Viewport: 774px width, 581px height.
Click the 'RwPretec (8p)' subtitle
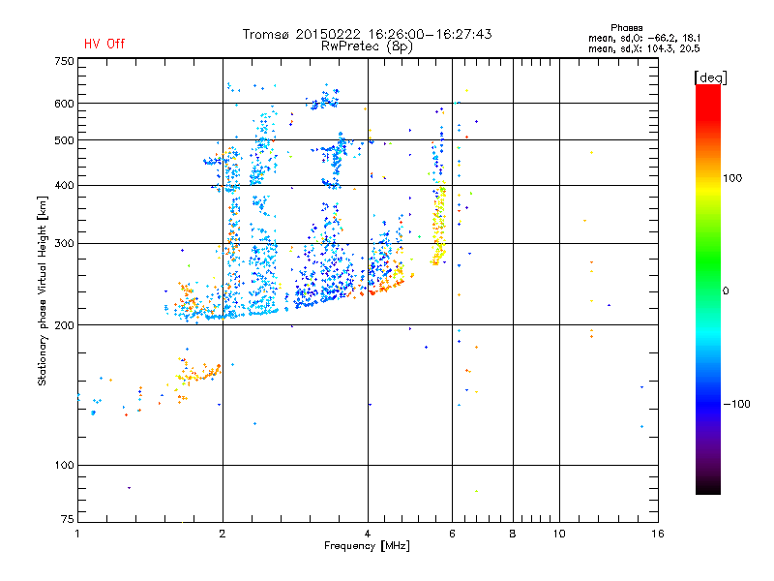click(367, 46)
